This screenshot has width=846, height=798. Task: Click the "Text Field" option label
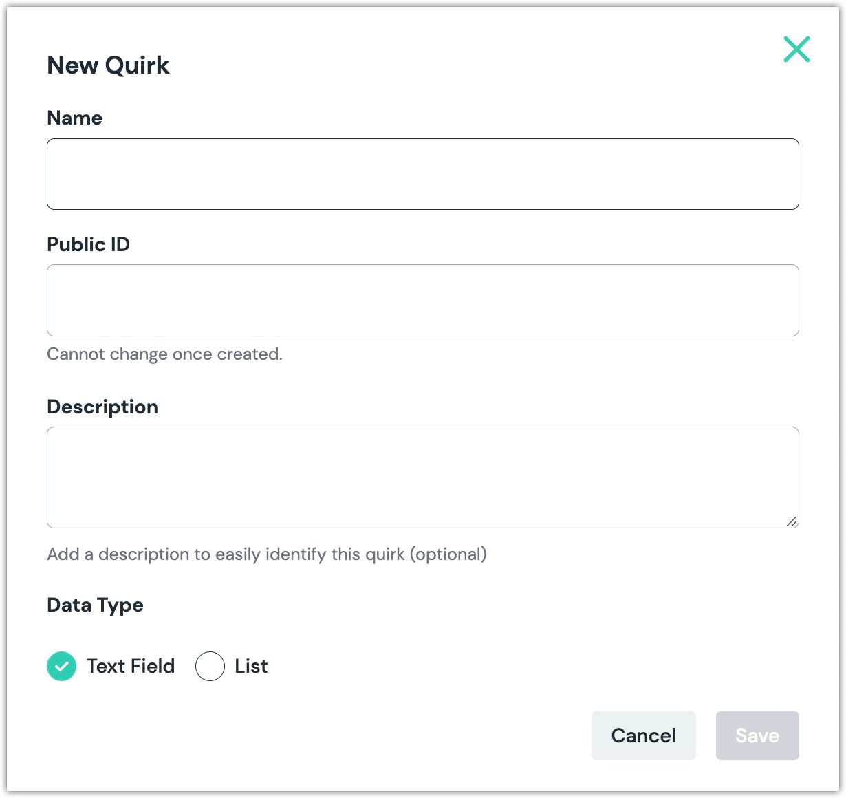[x=131, y=666]
